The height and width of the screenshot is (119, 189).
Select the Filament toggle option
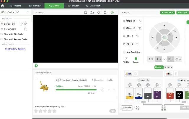pyautogui.click(x=159, y=67)
